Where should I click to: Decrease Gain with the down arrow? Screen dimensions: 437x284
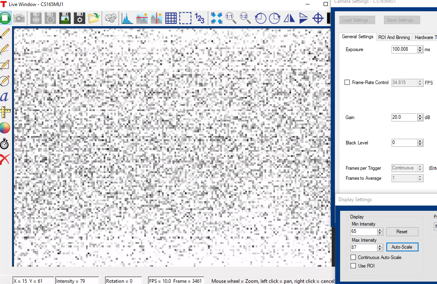point(420,119)
